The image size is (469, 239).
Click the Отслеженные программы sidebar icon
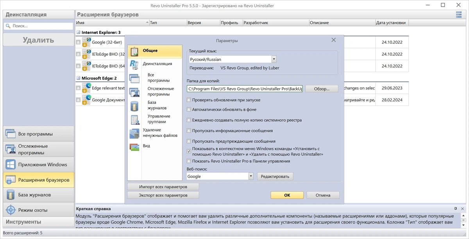[x=11, y=149]
